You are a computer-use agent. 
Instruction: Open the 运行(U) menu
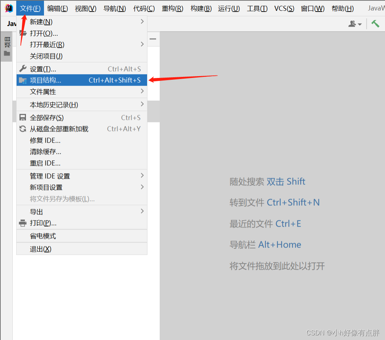[x=229, y=8]
